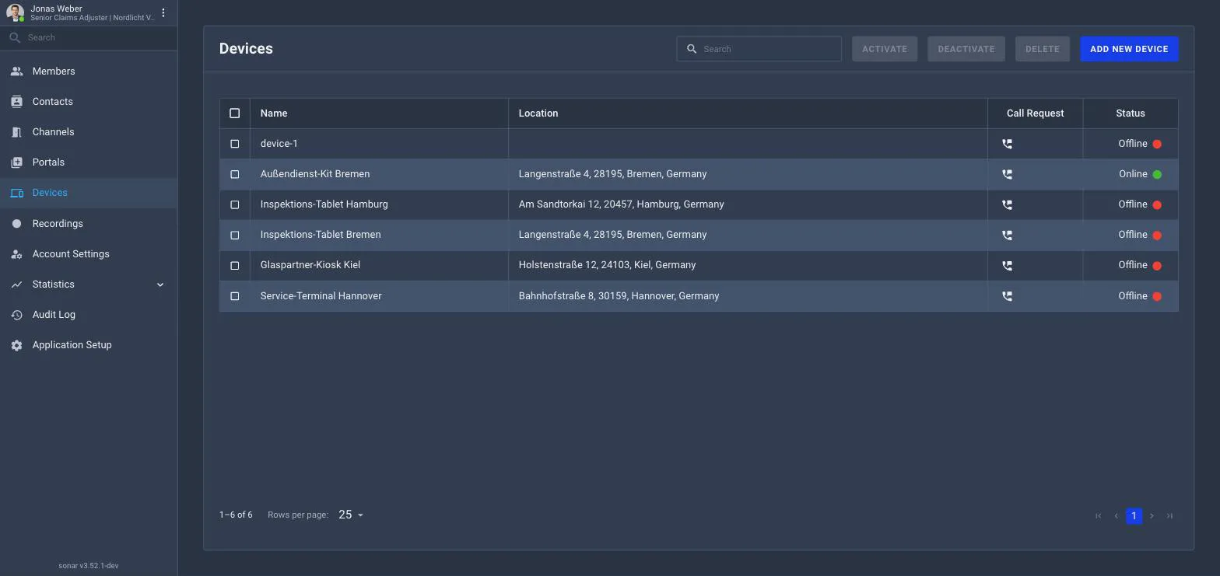This screenshot has height=576, width=1220.
Task: Click Jonas Weber's profile avatar
Action: 15,13
